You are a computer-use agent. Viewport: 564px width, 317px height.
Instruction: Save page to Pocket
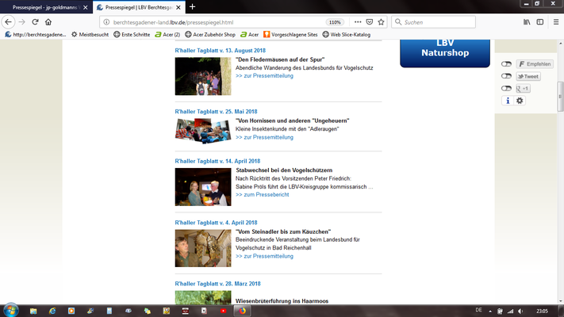(x=370, y=22)
